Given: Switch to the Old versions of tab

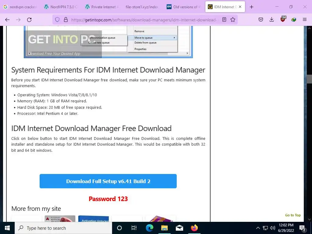Looking at the screenshot, I should (x=184, y=7).
